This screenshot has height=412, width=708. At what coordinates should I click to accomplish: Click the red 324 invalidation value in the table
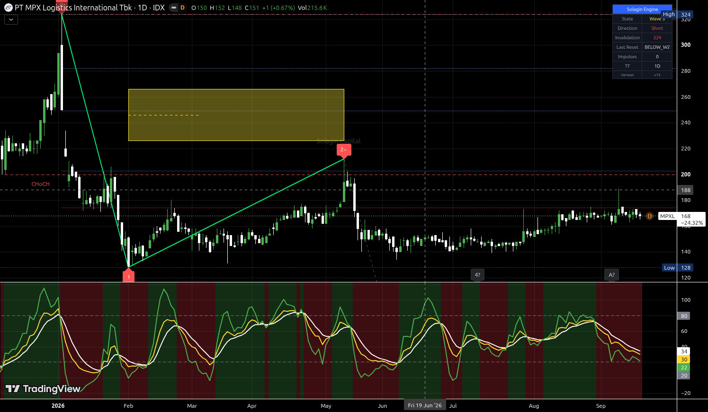pos(657,38)
